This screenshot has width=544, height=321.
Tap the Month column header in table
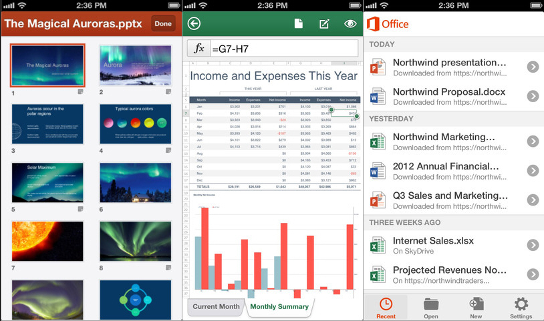(201, 99)
